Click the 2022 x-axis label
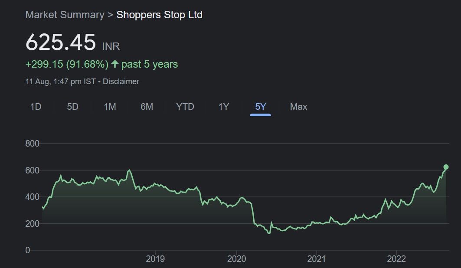Image resolution: width=461 pixels, height=268 pixels. [x=396, y=259]
